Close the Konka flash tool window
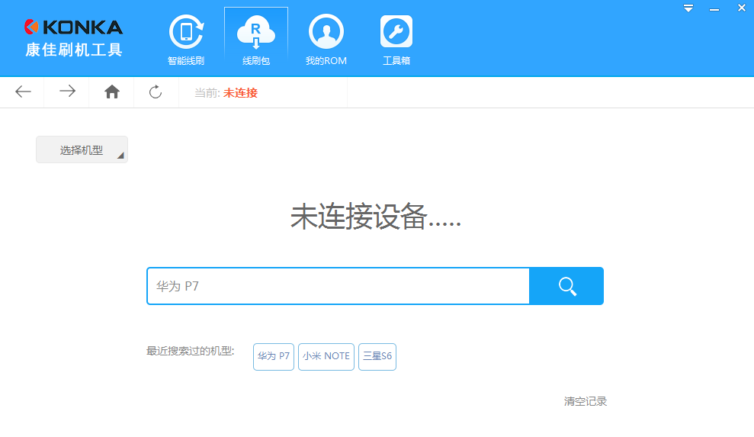 (742, 8)
